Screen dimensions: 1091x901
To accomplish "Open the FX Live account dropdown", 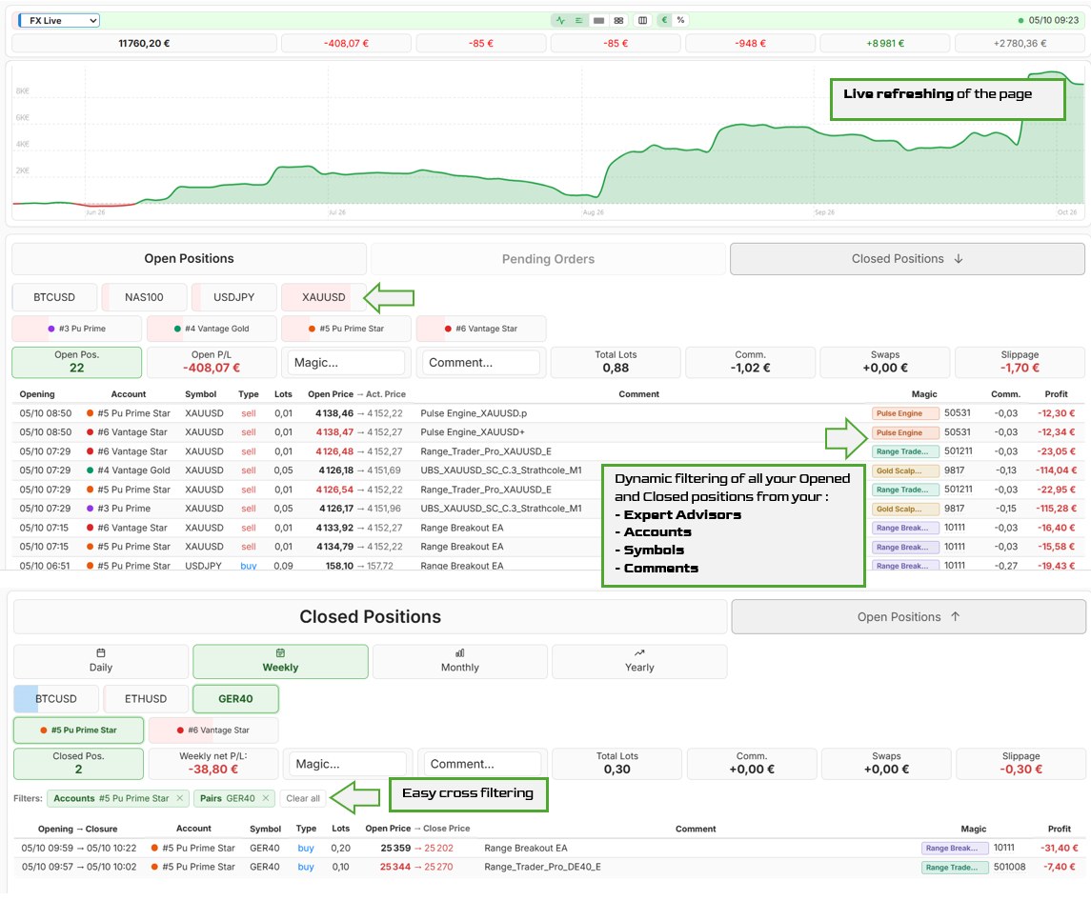I will [x=59, y=20].
